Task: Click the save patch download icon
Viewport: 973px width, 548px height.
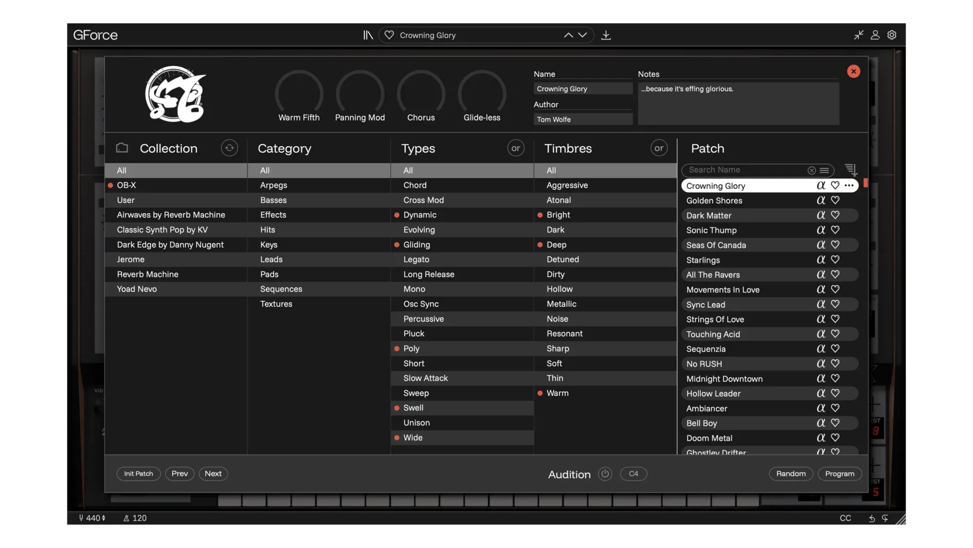Action: click(606, 35)
